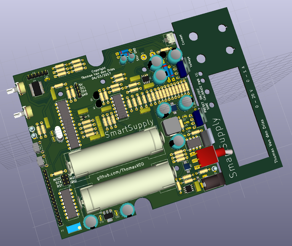Select the white connector at the board's top edge
Viewport: 292px width, 246px height.
[170, 38]
